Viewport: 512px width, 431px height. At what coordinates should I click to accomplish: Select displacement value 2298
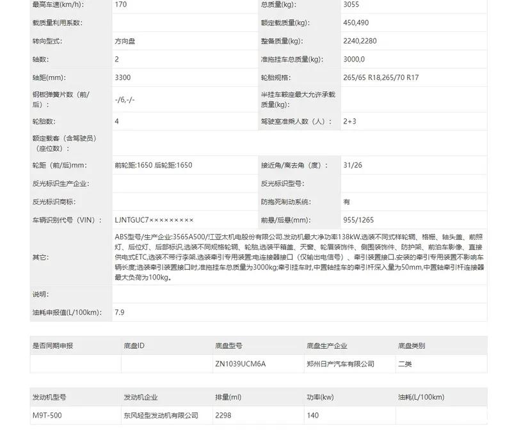[x=223, y=416]
